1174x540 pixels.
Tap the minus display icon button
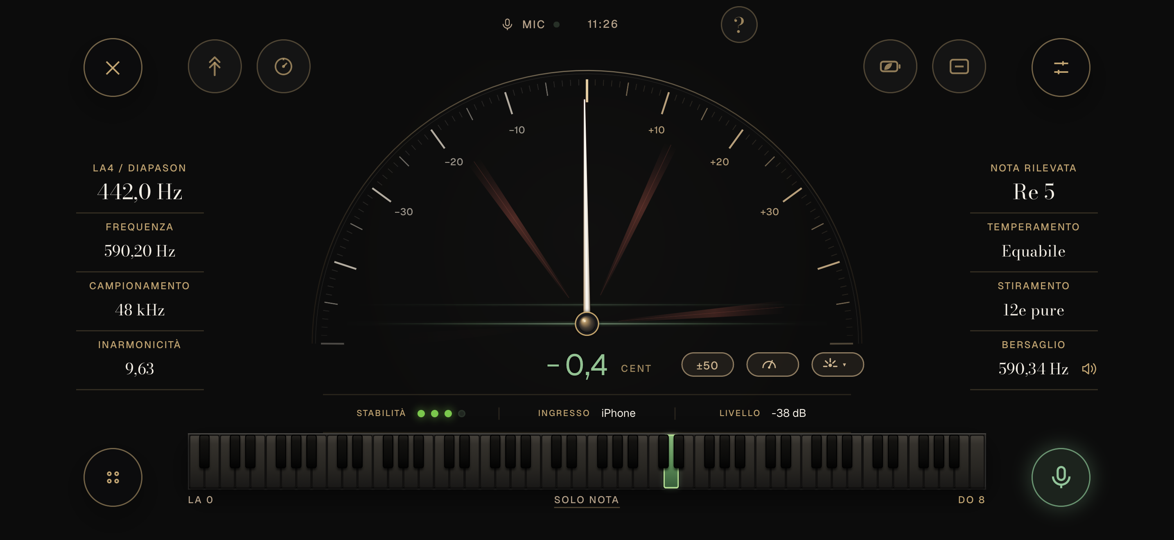(958, 66)
